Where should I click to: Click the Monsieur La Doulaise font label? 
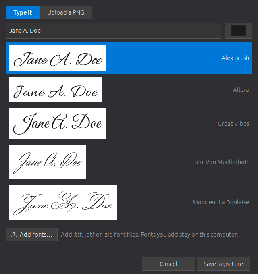click(x=221, y=202)
